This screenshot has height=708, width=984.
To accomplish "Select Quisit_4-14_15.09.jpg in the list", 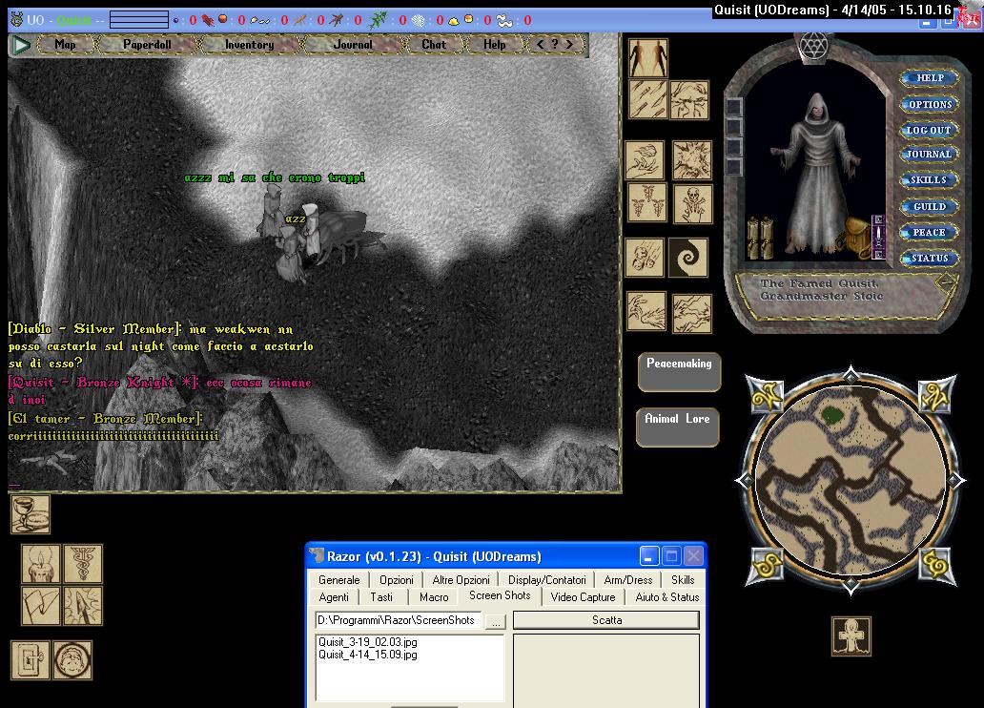I will 368,655.
